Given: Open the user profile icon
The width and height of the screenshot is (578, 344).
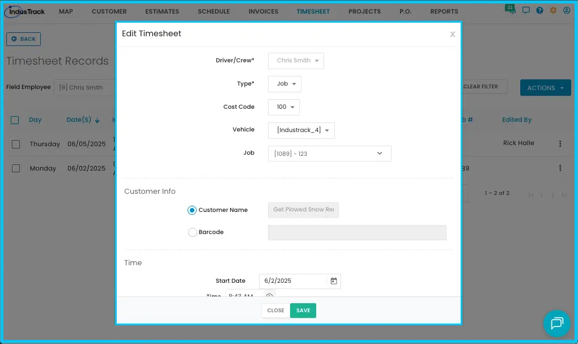Looking at the screenshot, I should pyautogui.click(x=567, y=10).
